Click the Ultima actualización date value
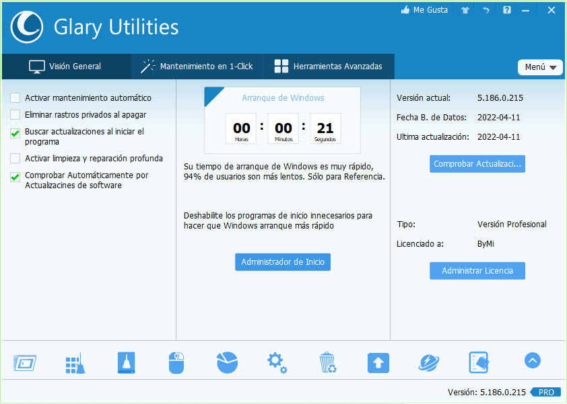The width and height of the screenshot is (567, 404). point(499,137)
